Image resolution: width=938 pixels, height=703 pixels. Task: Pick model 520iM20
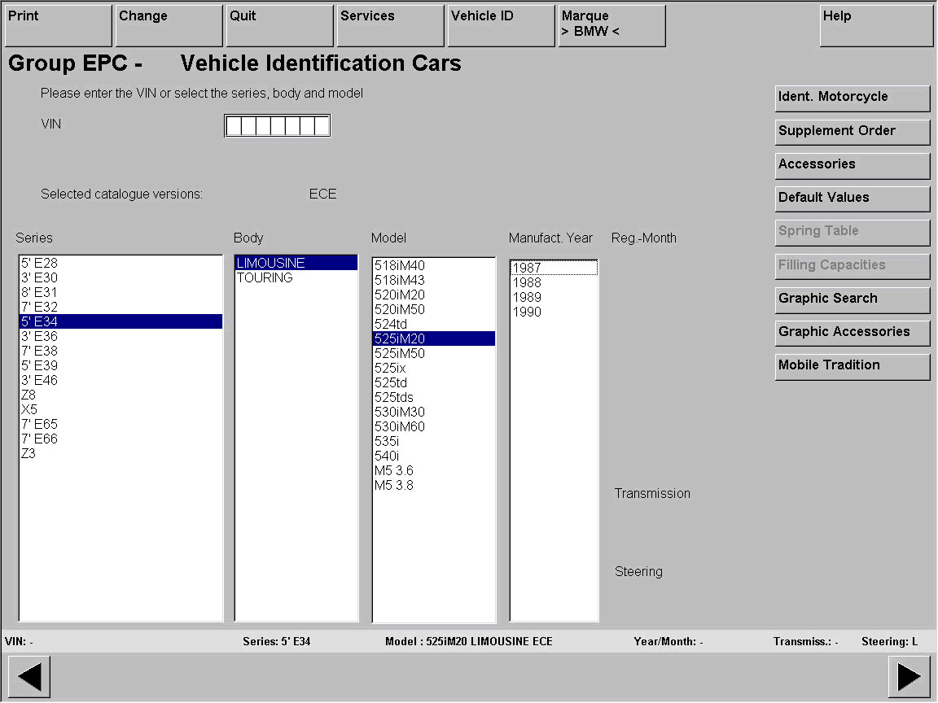(x=434, y=295)
